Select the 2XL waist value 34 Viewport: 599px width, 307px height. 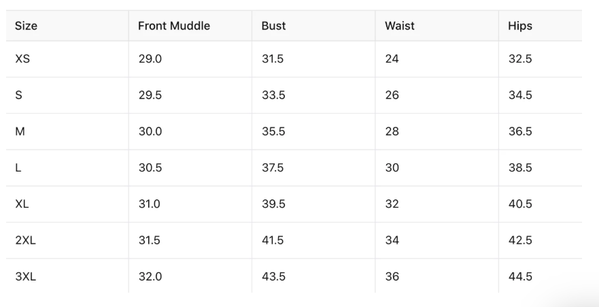click(x=392, y=240)
